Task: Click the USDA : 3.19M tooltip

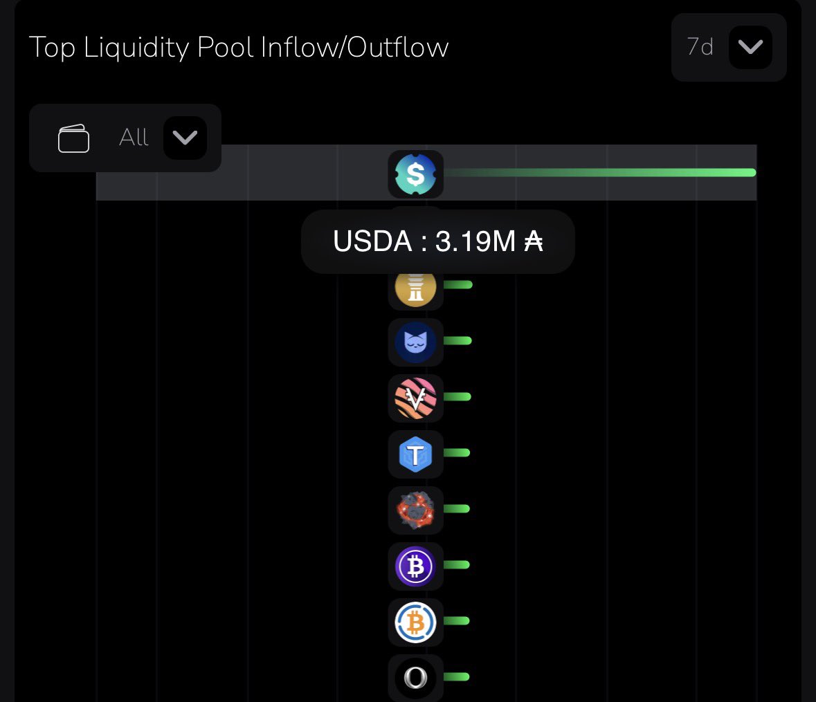Action: [437, 241]
